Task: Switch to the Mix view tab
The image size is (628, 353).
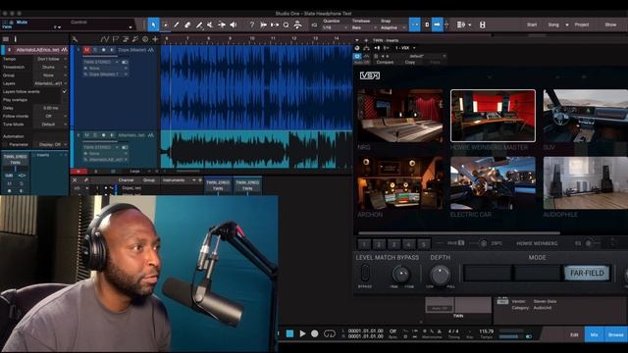Action: (x=595, y=334)
